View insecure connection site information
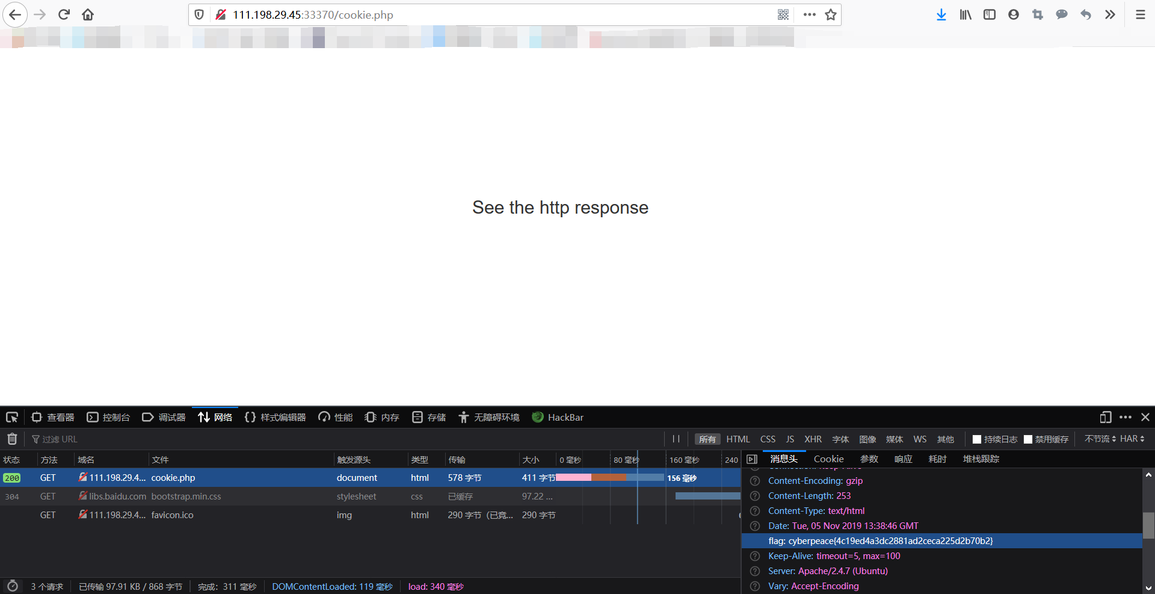1155x594 pixels. click(221, 14)
